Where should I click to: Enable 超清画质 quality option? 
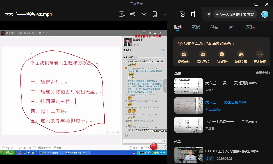click(x=203, y=57)
